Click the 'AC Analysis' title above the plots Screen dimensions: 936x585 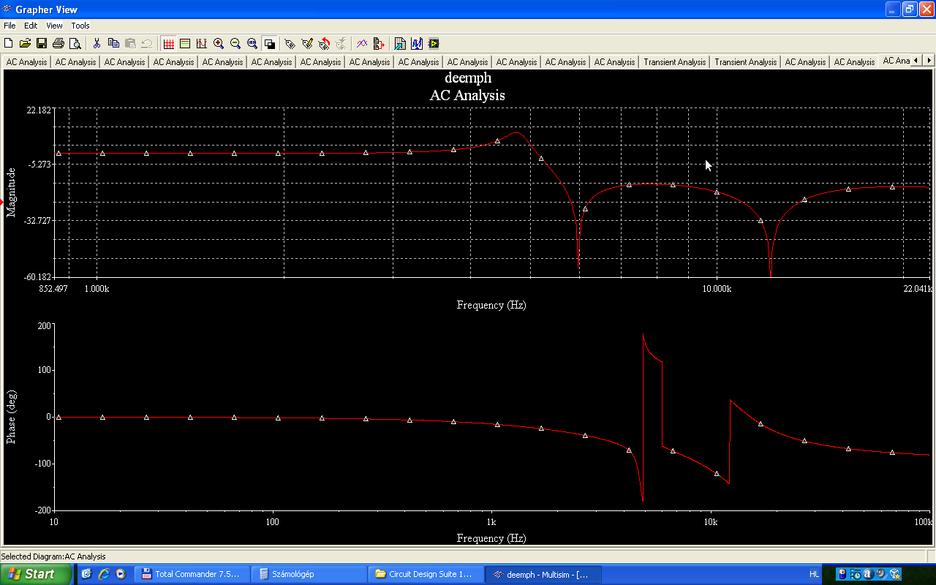(467, 95)
